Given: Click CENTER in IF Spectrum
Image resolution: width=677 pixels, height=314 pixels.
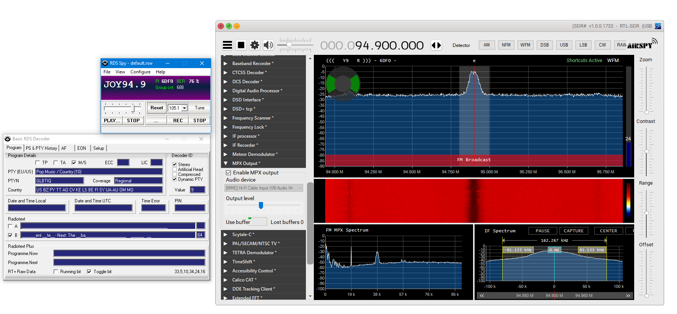Looking at the screenshot, I should [608, 231].
